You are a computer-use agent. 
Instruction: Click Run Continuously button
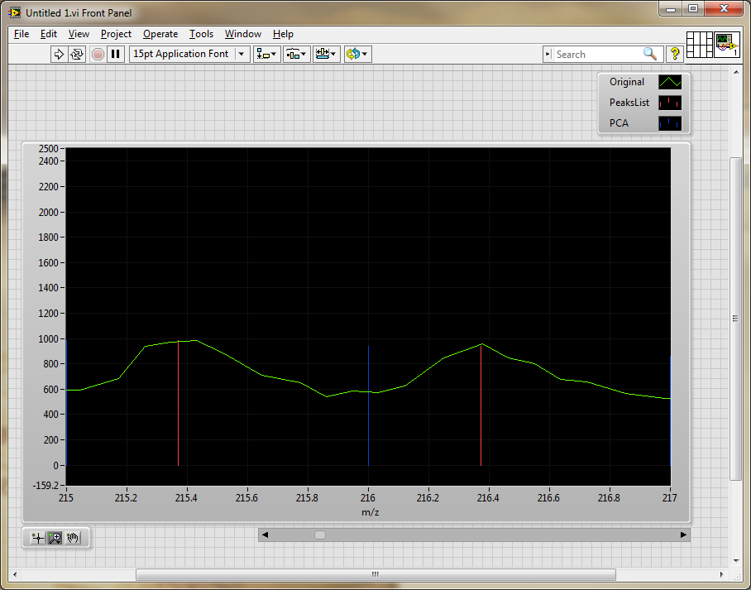point(77,54)
